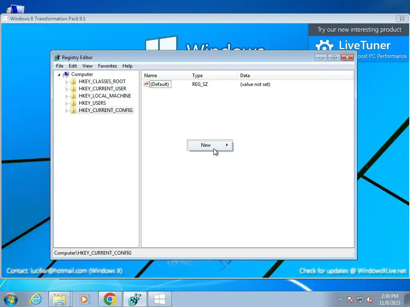Expand the HKEY_CLASSES_ROOT key

tap(66, 82)
